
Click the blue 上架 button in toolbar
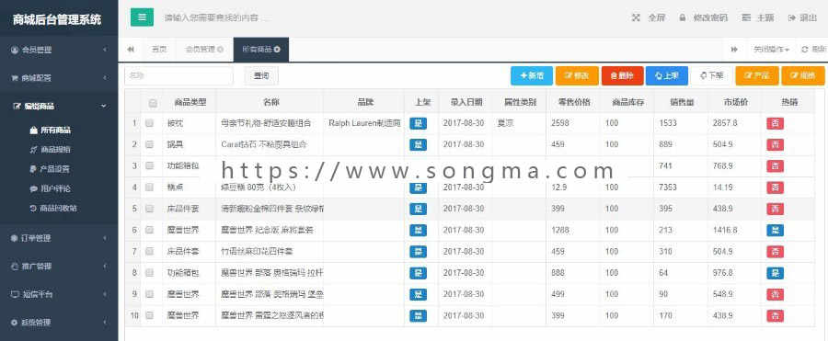tap(666, 76)
